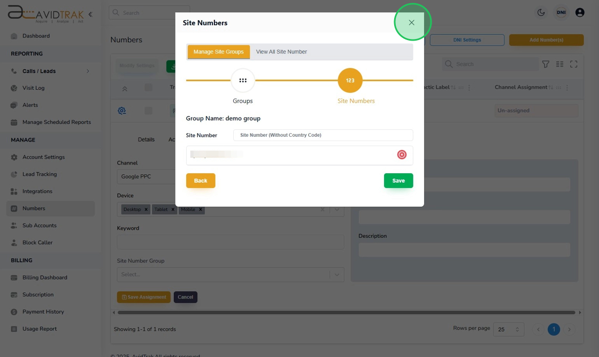Image resolution: width=599 pixels, height=357 pixels.
Task: Click the Keyword input field
Action: click(x=231, y=242)
